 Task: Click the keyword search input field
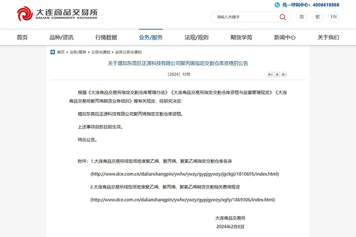pyautogui.click(x=245, y=17)
